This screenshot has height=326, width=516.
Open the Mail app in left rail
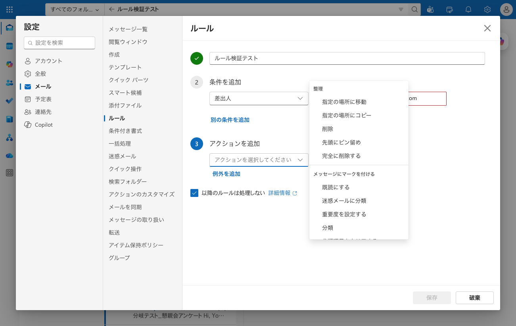pos(10,28)
